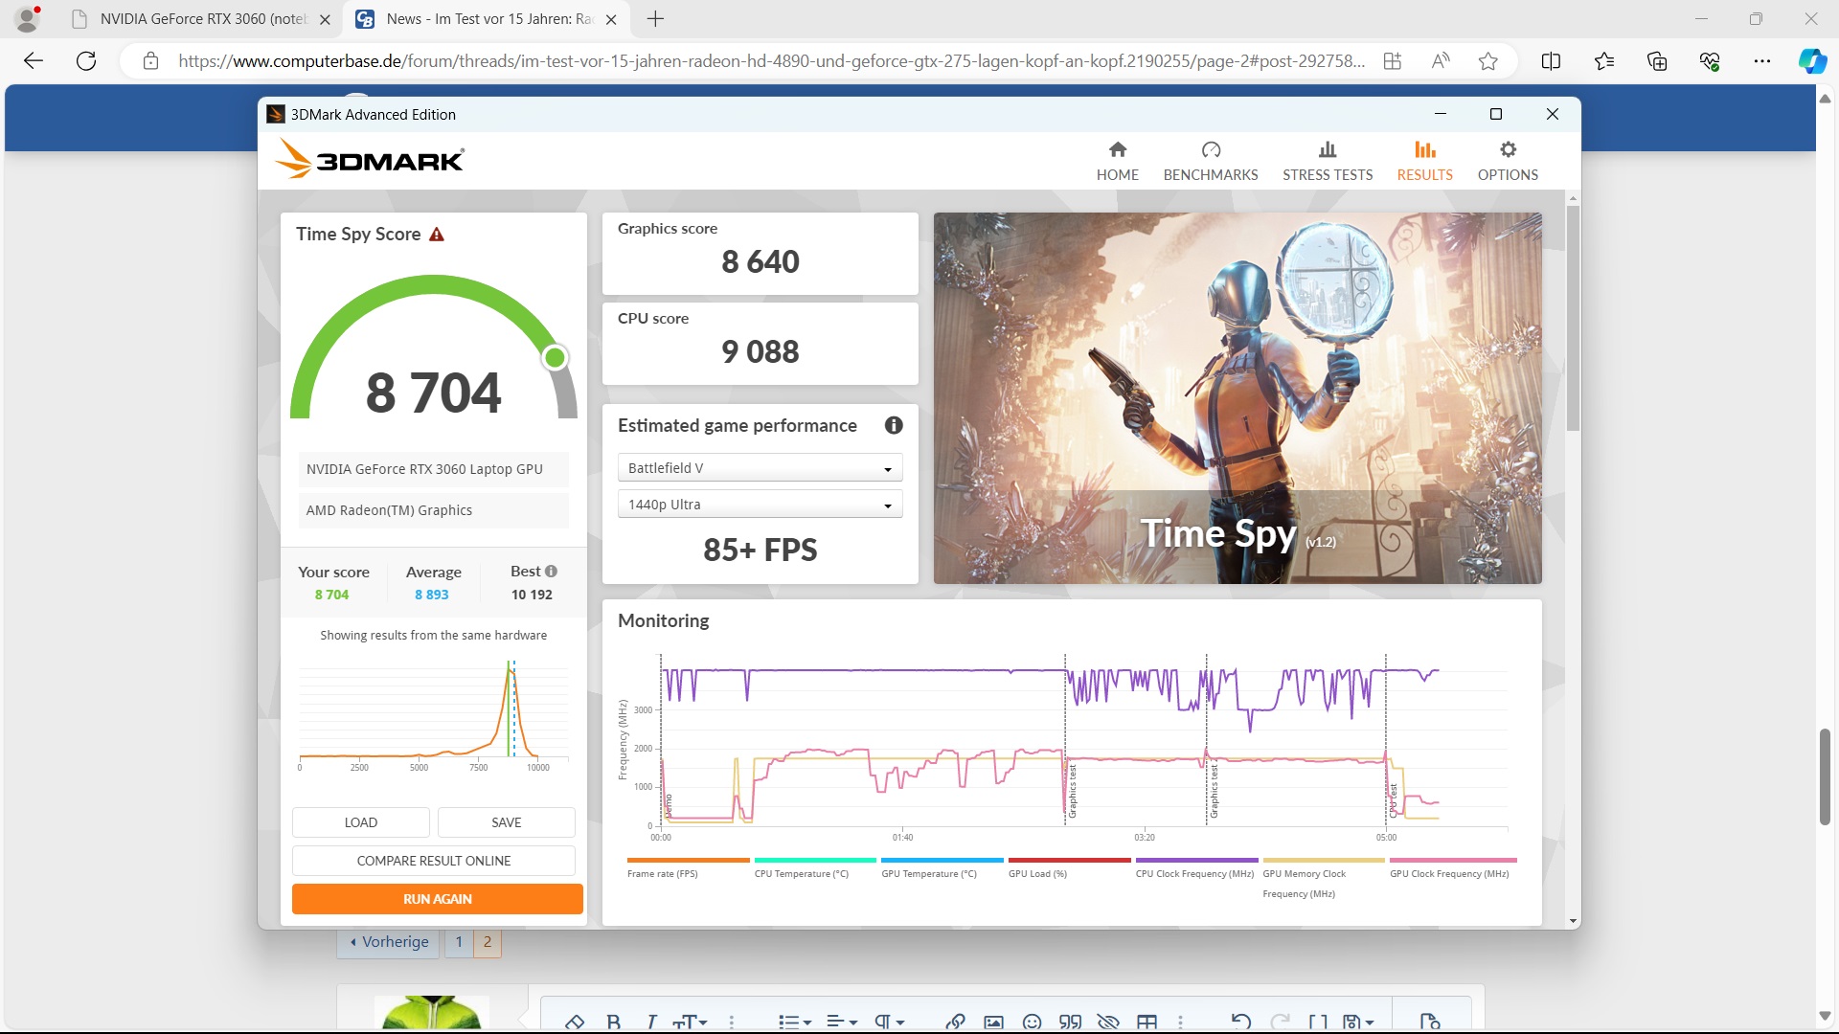This screenshot has height=1034, width=1839.
Task: Open Edge Copilot icon
Action: (1811, 61)
